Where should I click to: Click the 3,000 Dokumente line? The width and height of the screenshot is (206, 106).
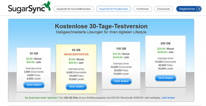coord(34,72)
